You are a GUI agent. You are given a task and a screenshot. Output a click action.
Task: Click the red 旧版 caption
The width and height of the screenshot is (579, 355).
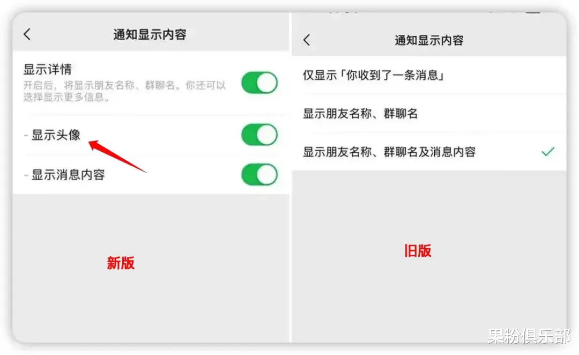[418, 251]
